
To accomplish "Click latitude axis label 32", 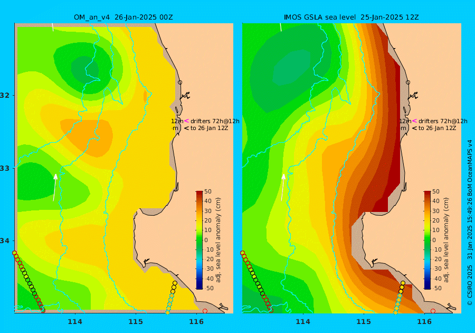I will tap(5, 95).
